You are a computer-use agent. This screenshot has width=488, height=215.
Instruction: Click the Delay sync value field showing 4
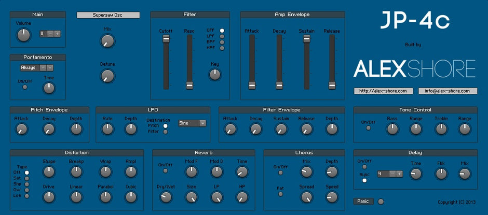(384, 174)
